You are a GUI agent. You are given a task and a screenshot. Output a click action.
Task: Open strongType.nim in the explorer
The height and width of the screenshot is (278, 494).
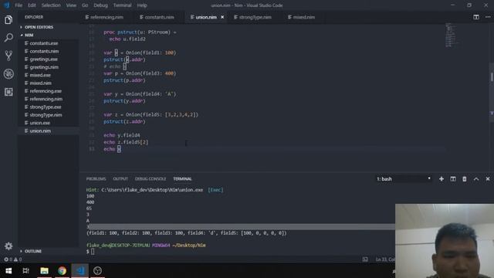tap(46, 115)
